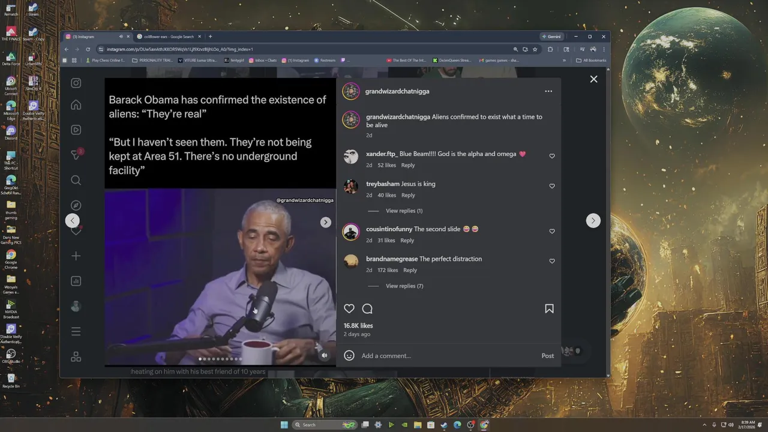The image size is (768, 432).
Task: Like brandnamegrease comment heart
Action: pyautogui.click(x=552, y=261)
